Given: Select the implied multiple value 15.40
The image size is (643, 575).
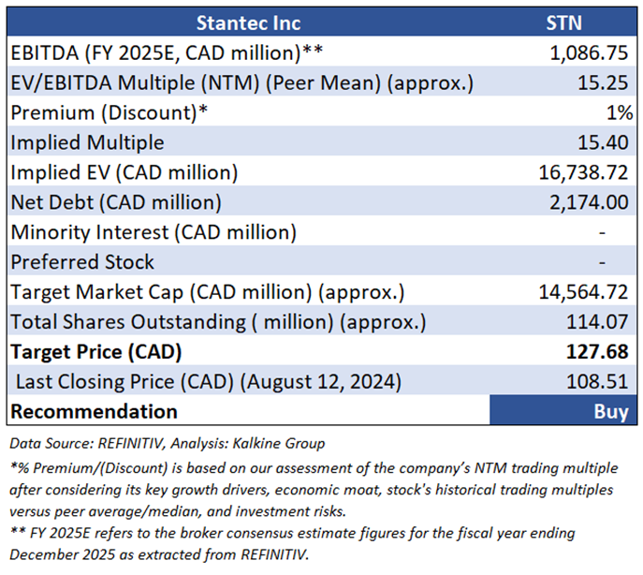Looking at the screenshot, I should point(603,143).
